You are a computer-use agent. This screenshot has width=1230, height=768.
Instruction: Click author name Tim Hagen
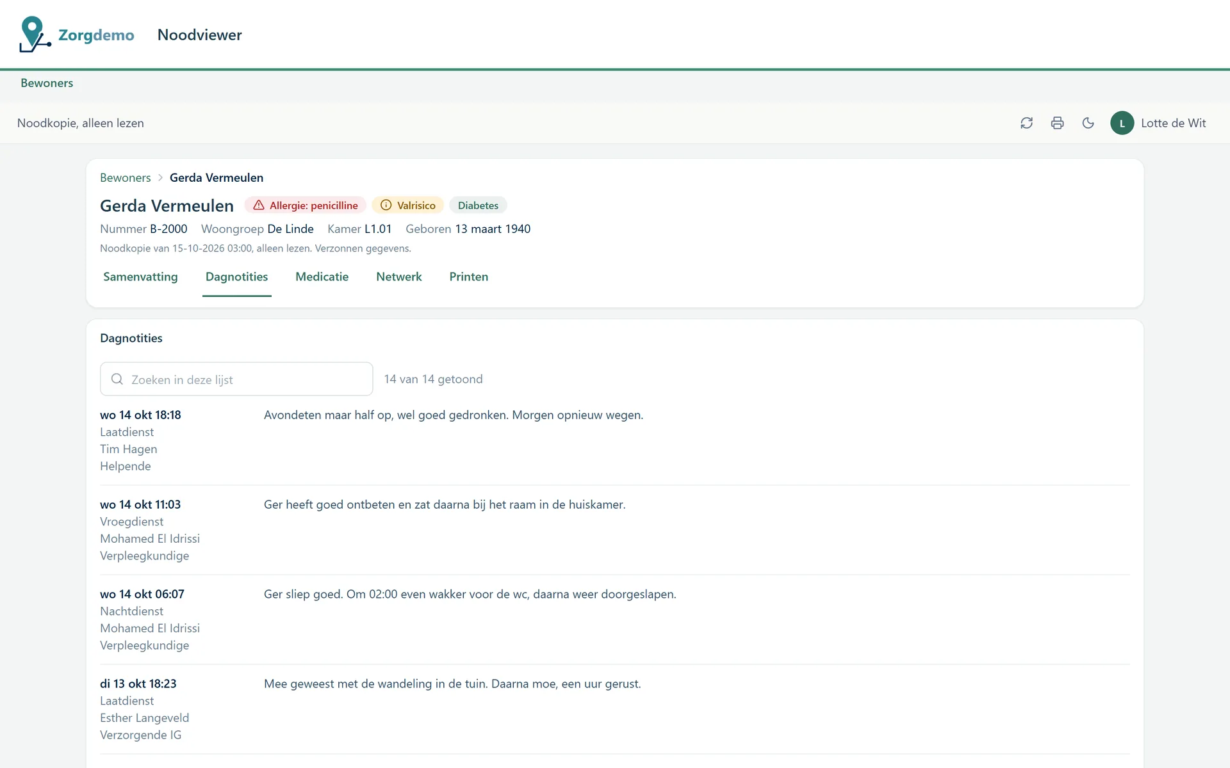pos(129,449)
